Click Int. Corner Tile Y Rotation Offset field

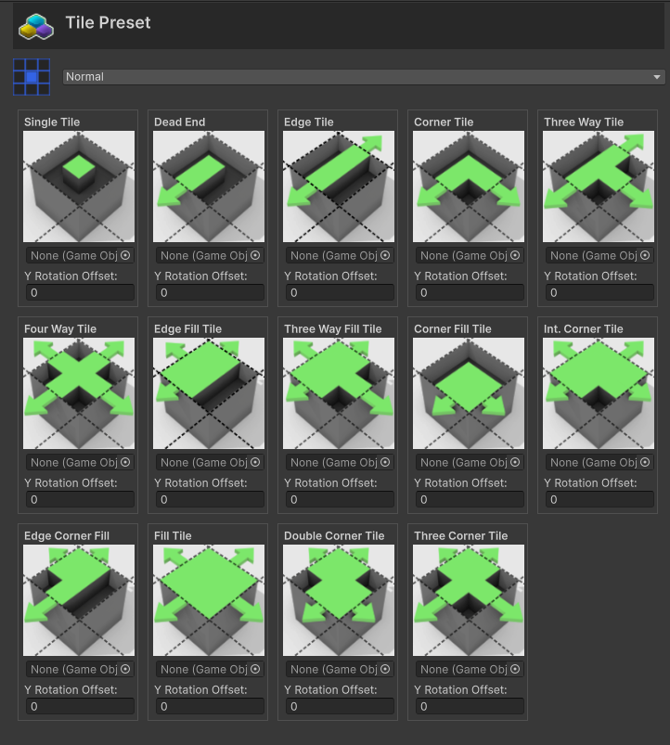[599, 499]
